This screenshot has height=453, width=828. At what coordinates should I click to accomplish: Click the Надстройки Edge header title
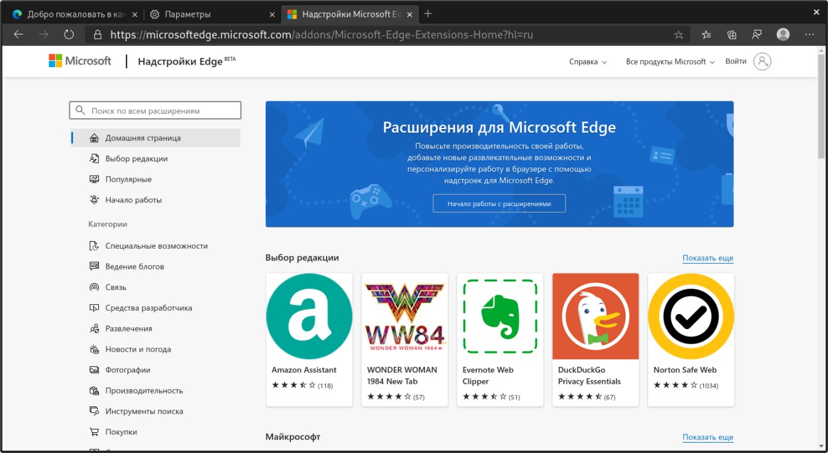[x=187, y=61]
